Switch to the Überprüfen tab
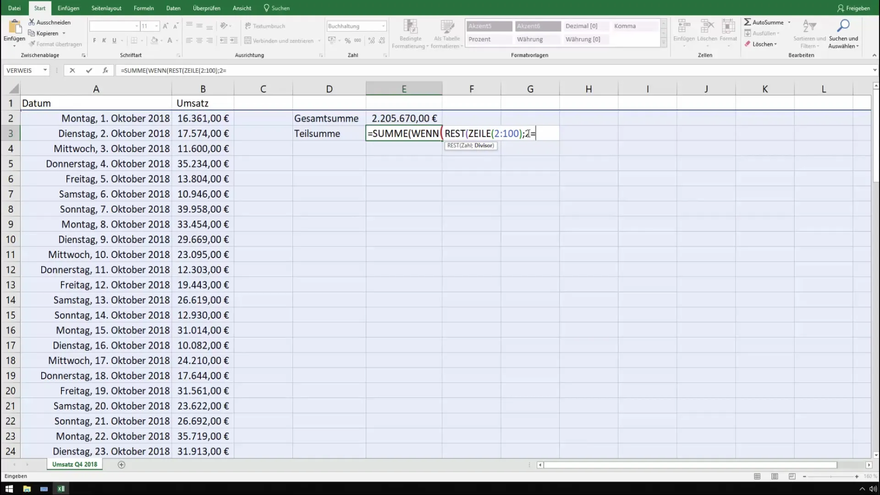Image resolution: width=880 pixels, height=495 pixels. coord(206,8)
